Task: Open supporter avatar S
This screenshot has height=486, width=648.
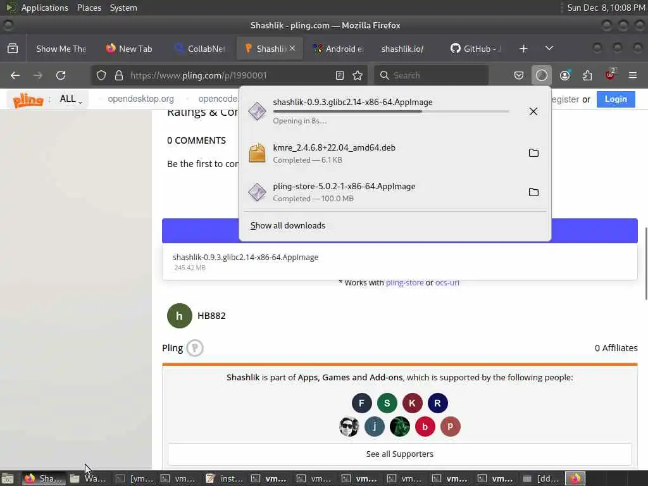Action: click(x=387, y=403)
